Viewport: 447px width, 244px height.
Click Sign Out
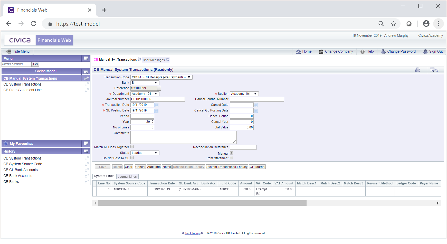coord(433,51)
